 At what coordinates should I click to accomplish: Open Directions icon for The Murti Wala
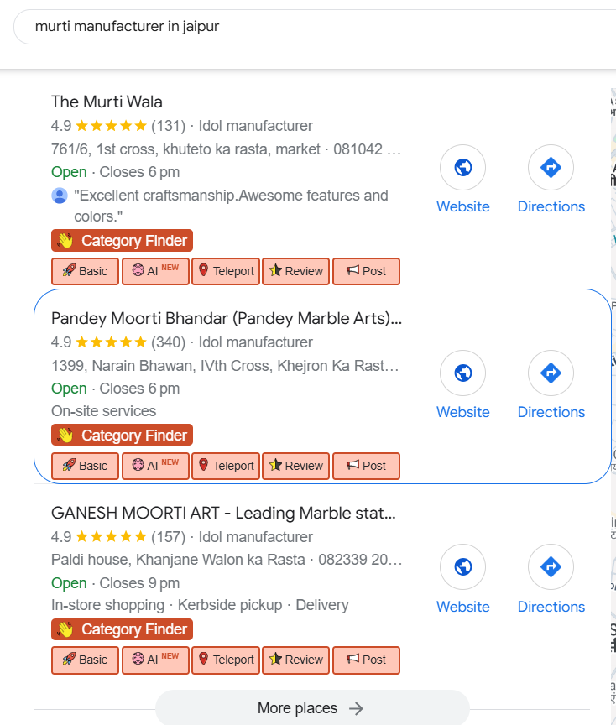[551, 168]
